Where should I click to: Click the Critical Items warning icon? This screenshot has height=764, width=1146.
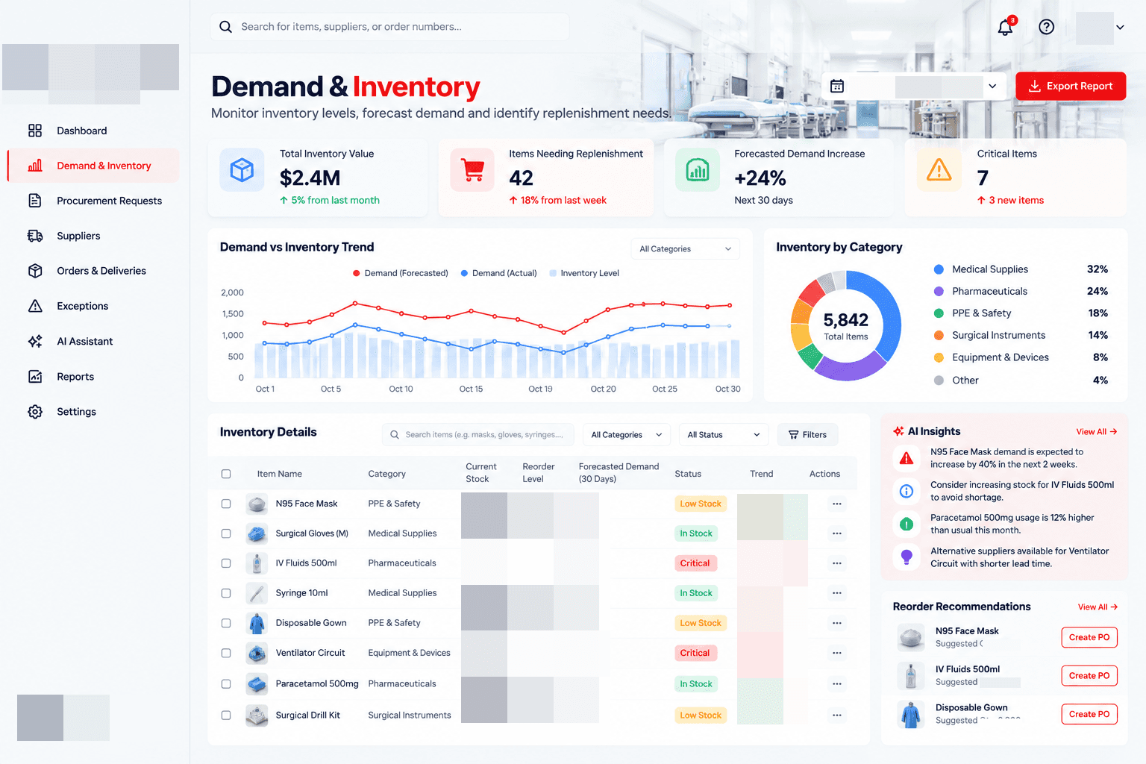point(939,170)
